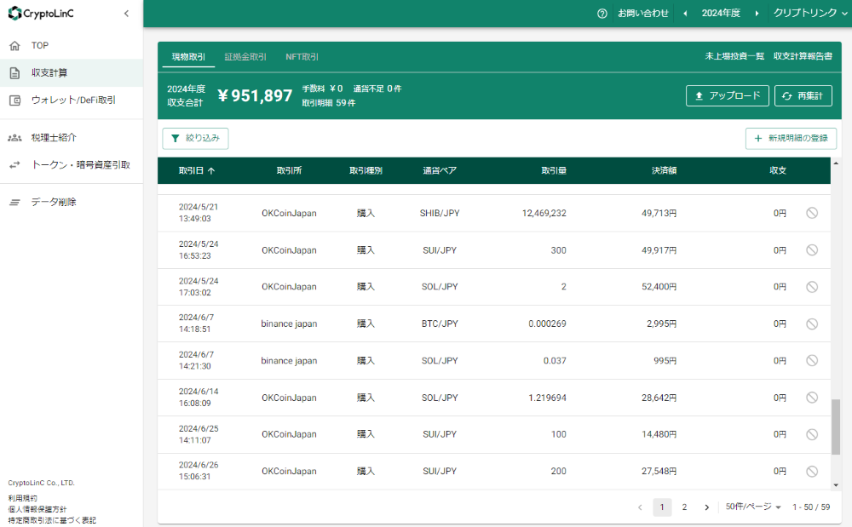Click binance japan in the 2,995円 row
Screen dimensions: 852x527
[x=289, y=324]
